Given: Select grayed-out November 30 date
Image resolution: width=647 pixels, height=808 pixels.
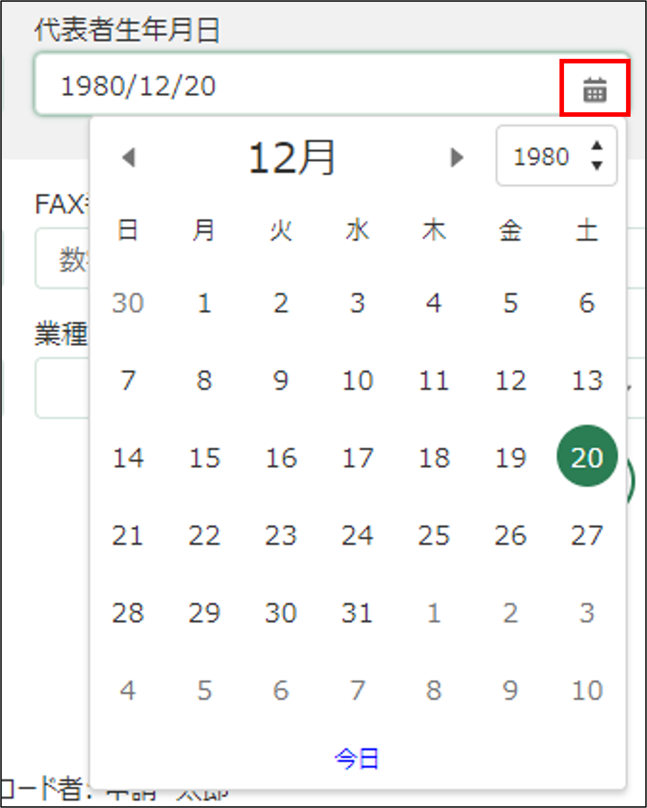Looking at the screenshot, I should pyautogui.click(x=128, y=303).
